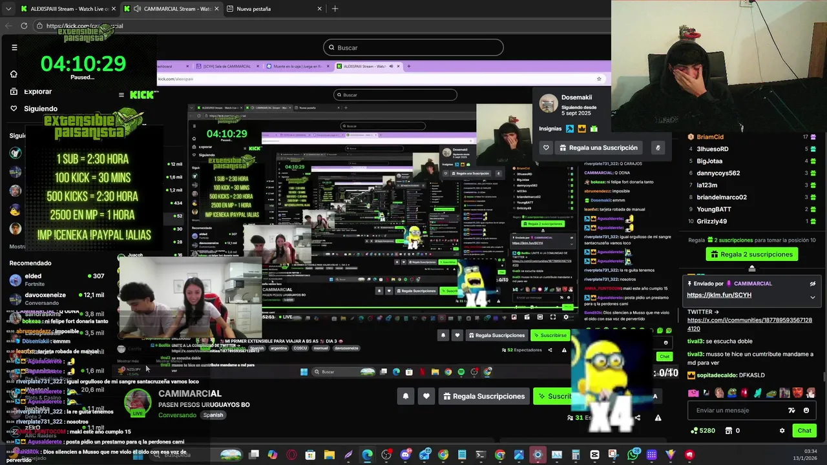Select BriamCid in gift leaderboard
This screenshot has height=465, width=827.
(710, 137)
